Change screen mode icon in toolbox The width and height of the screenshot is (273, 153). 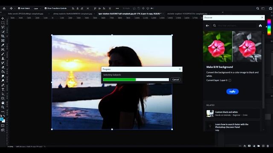coord(3,130)
